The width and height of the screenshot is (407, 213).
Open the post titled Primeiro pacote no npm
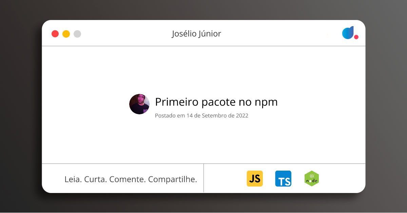(x=216, y=102)
